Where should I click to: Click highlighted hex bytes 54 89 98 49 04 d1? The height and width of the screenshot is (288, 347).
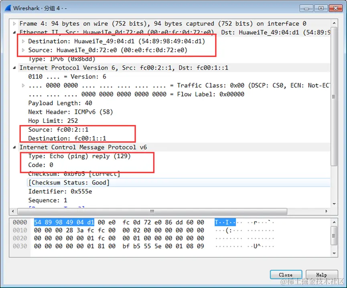64,222
